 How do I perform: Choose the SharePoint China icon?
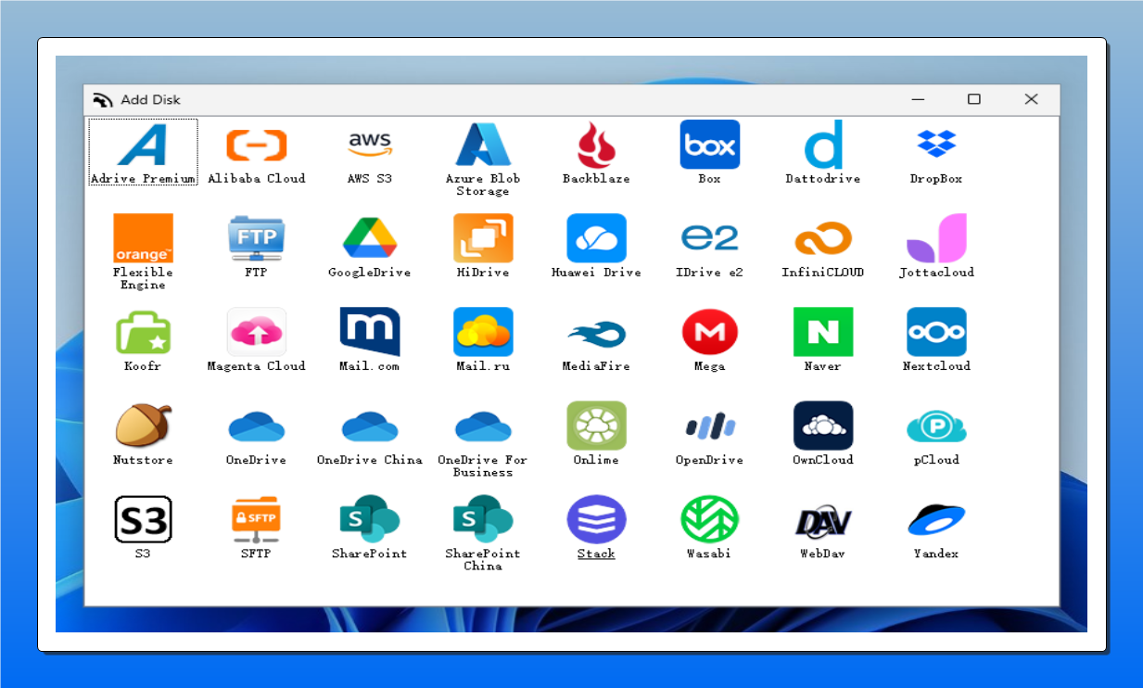483,519
